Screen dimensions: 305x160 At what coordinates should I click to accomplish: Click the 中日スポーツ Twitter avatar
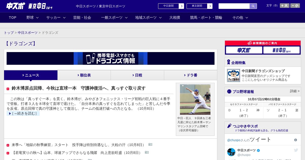[x=231, y=152]
